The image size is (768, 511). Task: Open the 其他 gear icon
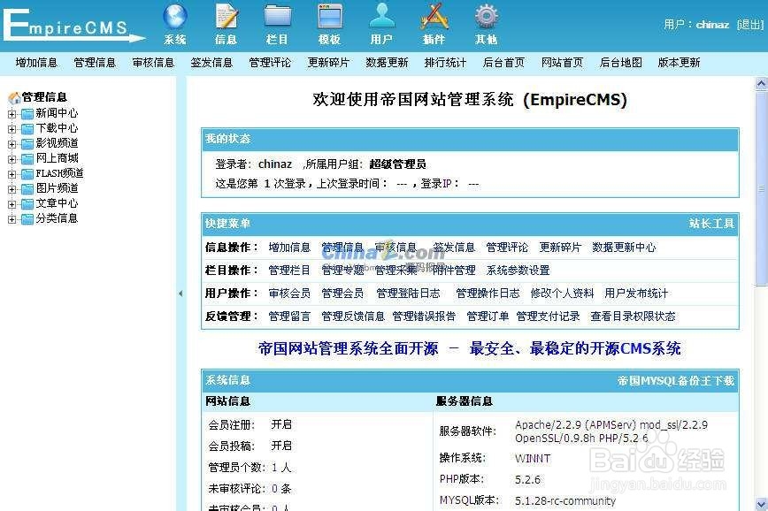pos(487,17)
